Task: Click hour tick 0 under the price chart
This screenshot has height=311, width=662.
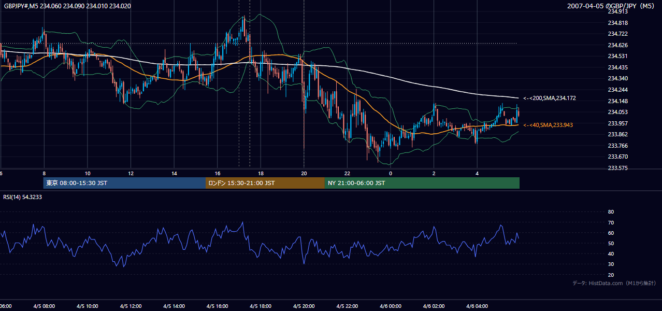Action: [391, 174]
